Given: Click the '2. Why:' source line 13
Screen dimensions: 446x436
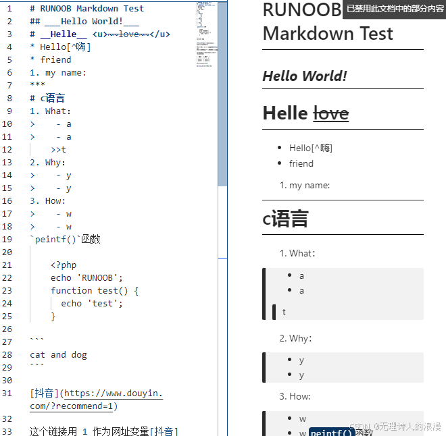Looking at the screenshot, I should pos(47,163).
